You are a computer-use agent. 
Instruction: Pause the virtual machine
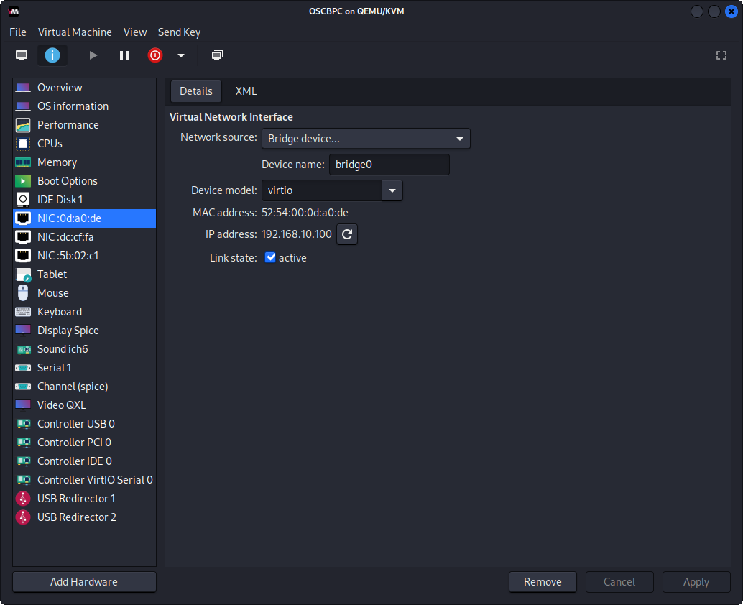[x=124, y=55]
